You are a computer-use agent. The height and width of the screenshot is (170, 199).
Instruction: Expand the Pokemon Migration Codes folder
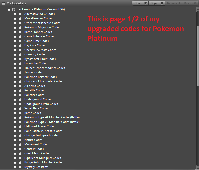pyautogui.click(x=15, y=28)
